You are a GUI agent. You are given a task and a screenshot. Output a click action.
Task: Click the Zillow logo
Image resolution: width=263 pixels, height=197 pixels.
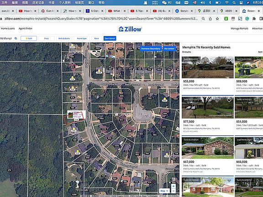130,29
